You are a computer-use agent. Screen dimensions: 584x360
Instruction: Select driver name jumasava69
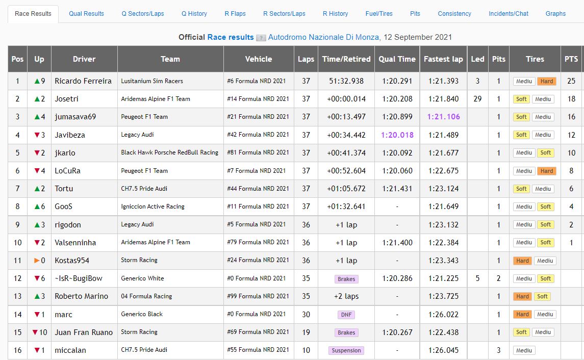pyautogui.click(x=75, y=117)
